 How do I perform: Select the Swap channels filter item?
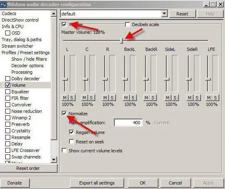pyautogui.click(x=26, y=157)
